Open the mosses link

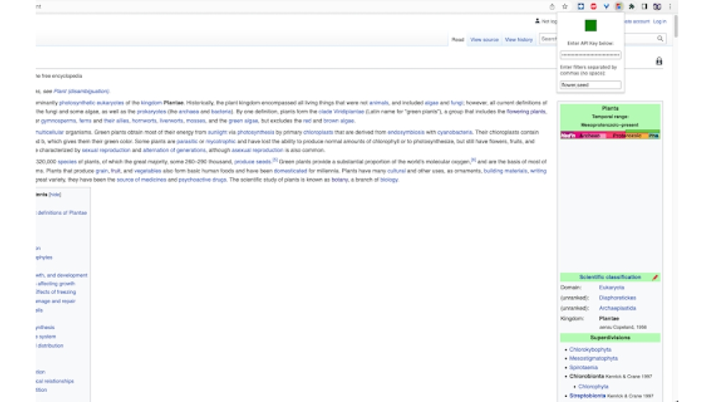click(x=196, y=121)
